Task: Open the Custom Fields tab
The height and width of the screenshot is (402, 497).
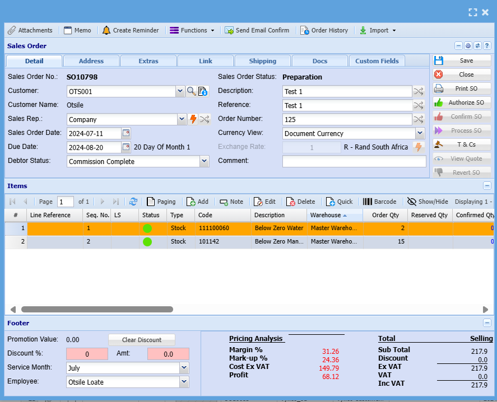Action: pyautogui.click(x=377, y=61)
